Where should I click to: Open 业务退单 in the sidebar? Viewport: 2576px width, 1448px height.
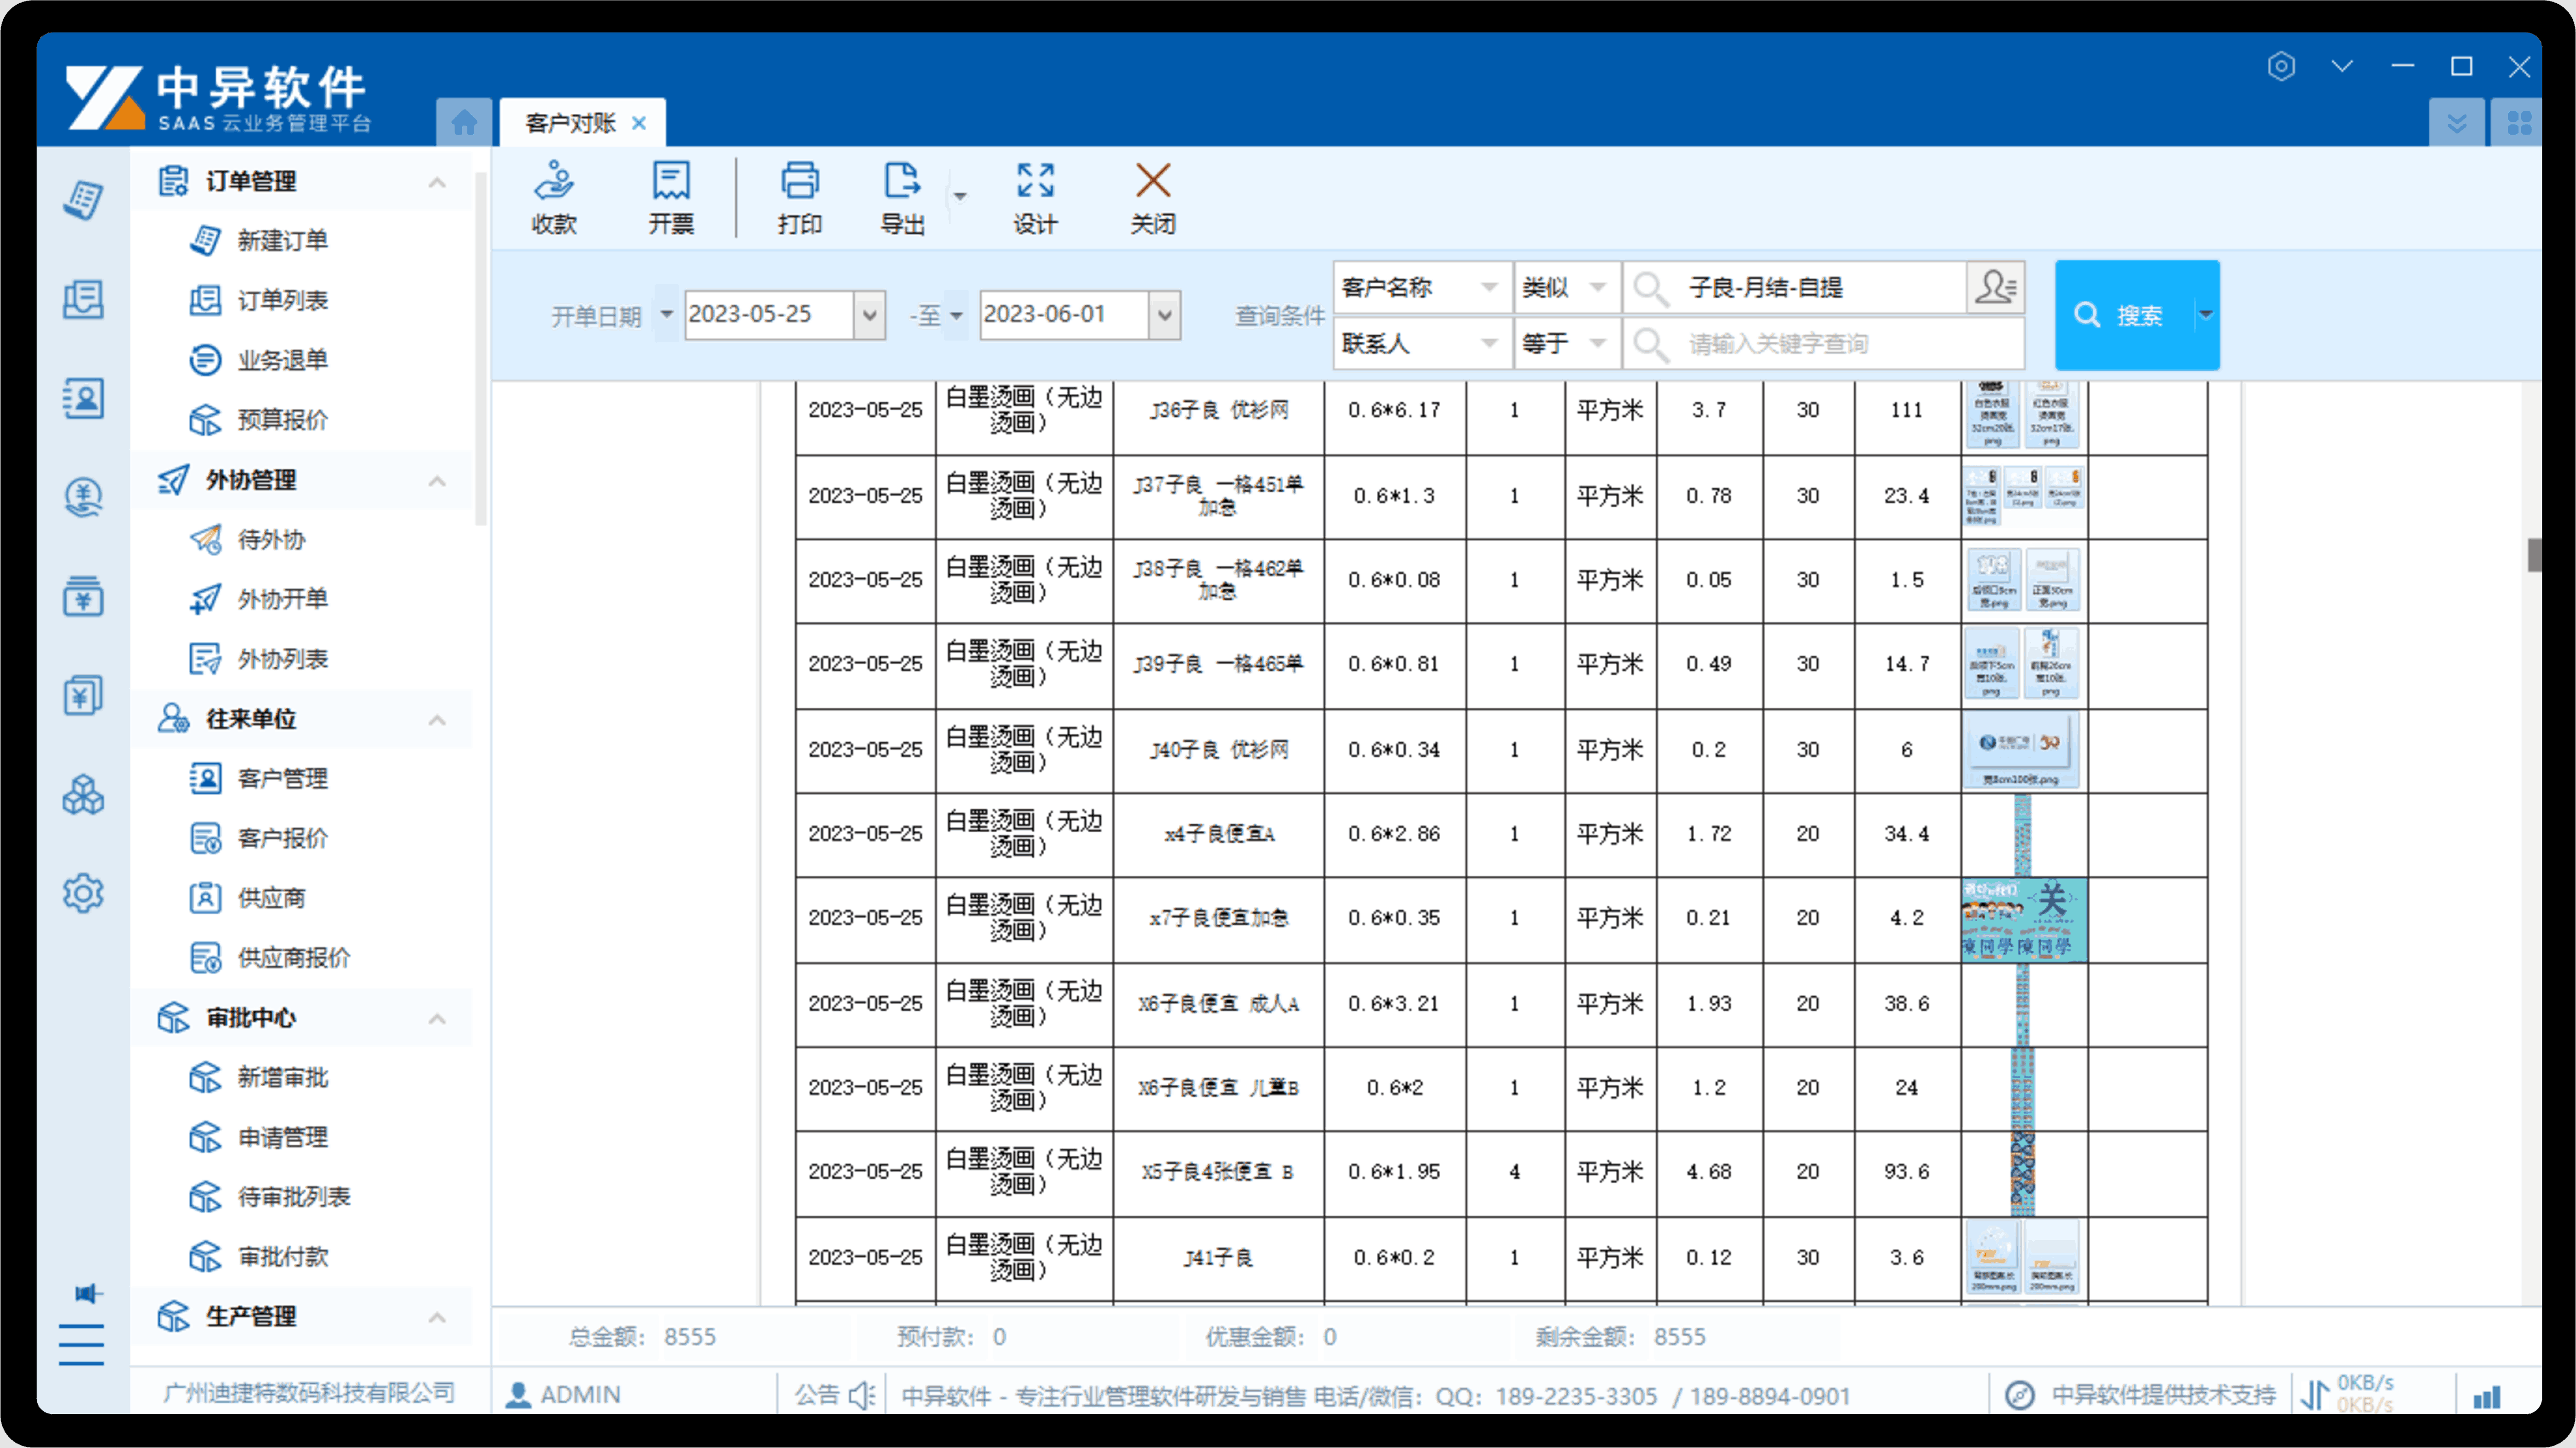[282, 360]
